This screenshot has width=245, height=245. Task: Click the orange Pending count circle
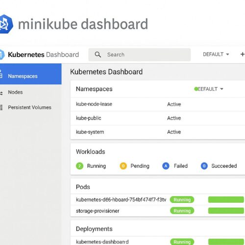coord(123,166)
